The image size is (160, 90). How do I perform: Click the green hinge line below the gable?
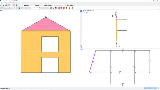46,31
